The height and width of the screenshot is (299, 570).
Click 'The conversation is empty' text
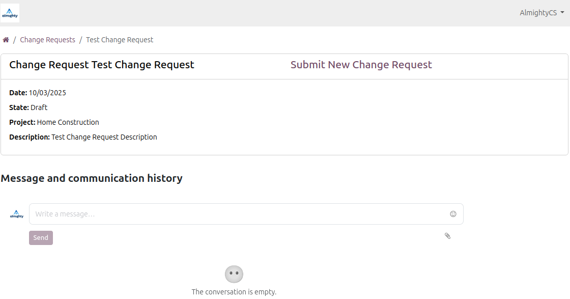[x=234, y=292]
